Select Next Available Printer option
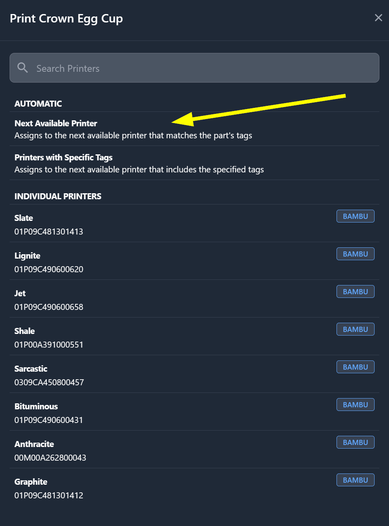Viewport: 389px width, 526px height. coord(194,129)
